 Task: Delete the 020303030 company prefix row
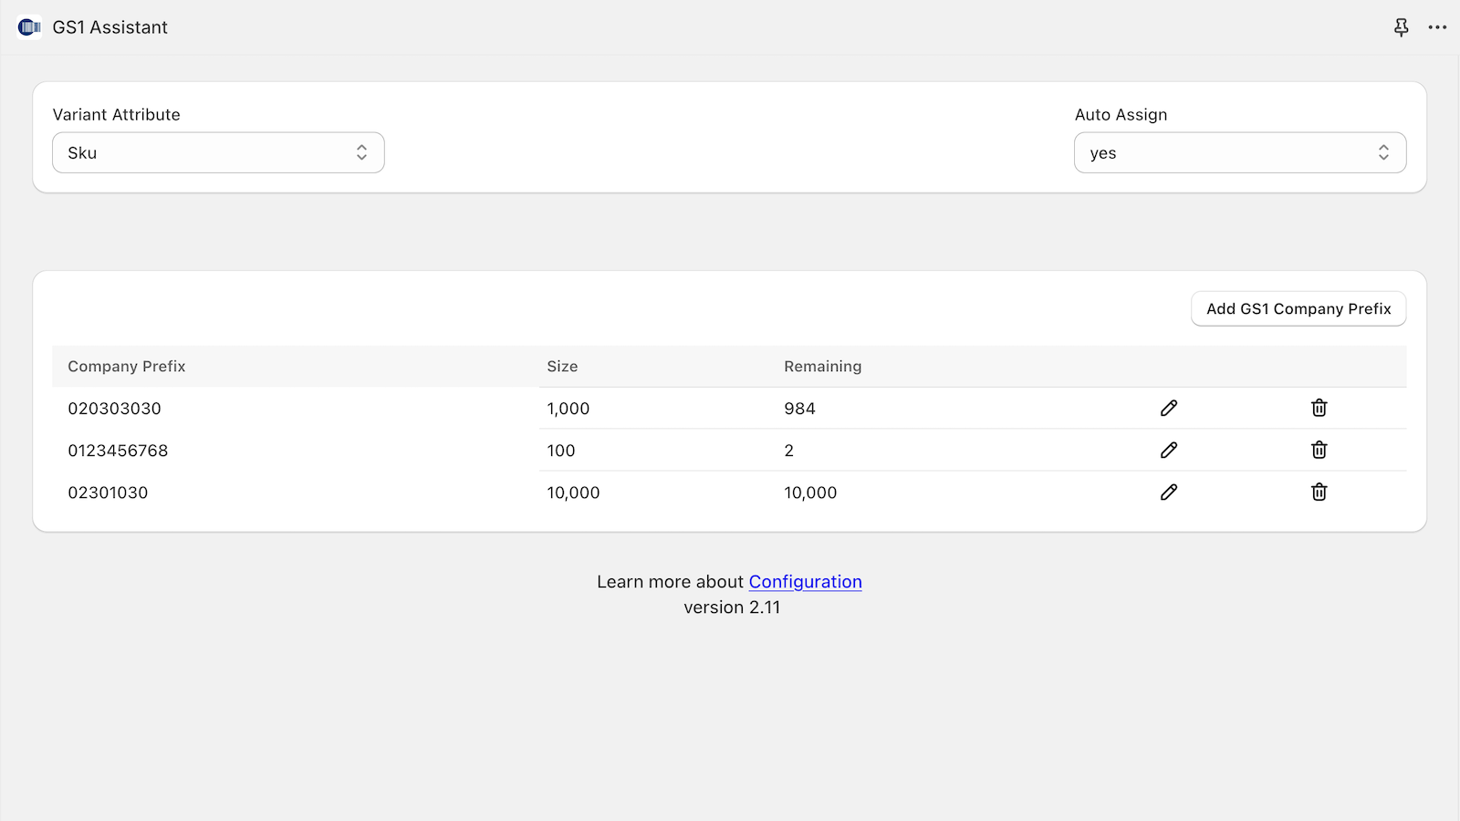click(1319, 408)
